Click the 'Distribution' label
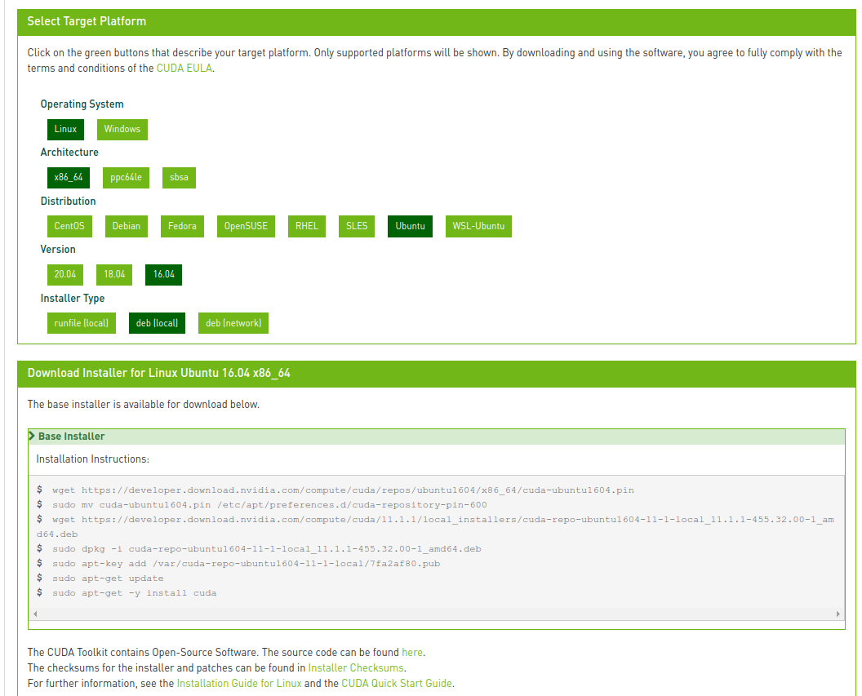 (x=69, y=201)
